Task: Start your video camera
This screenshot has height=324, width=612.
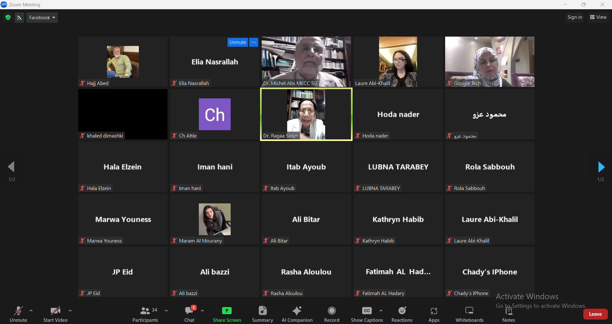Action: click(56, 314)
